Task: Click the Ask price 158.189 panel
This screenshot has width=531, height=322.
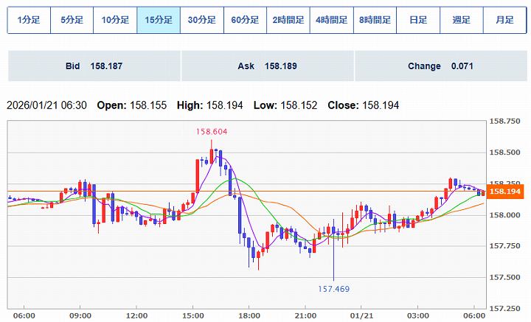Action: [267, 66]
